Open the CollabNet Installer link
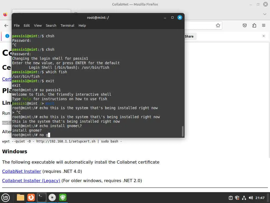 (22, 171)
